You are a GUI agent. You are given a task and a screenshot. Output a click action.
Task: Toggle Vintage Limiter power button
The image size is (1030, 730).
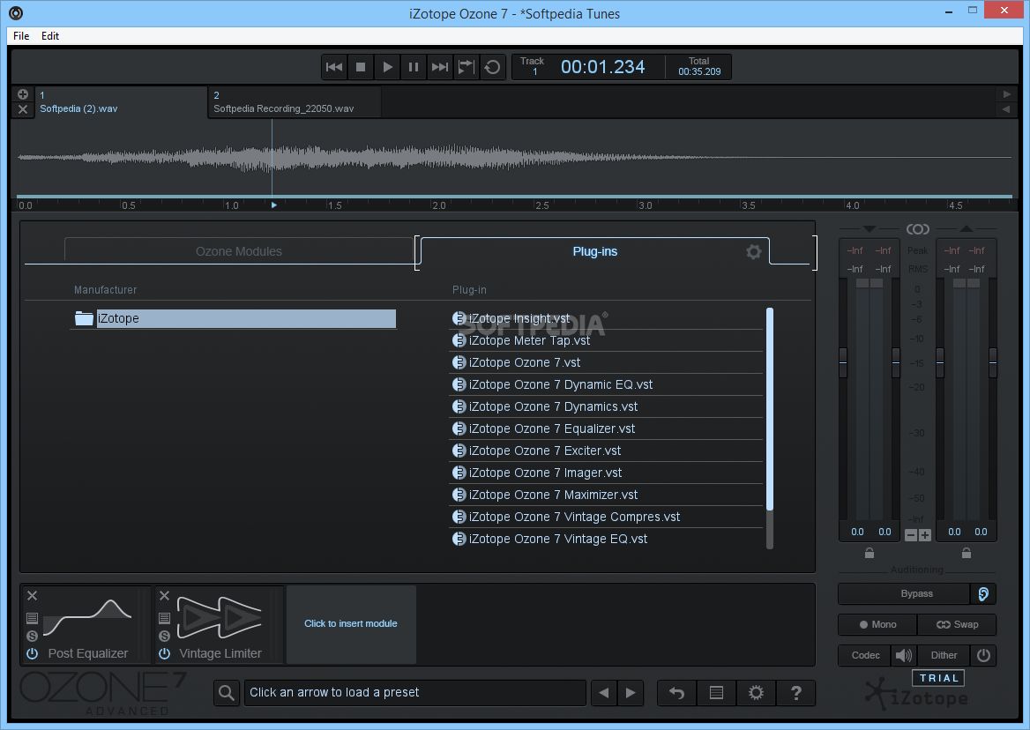tap(164, 654)
